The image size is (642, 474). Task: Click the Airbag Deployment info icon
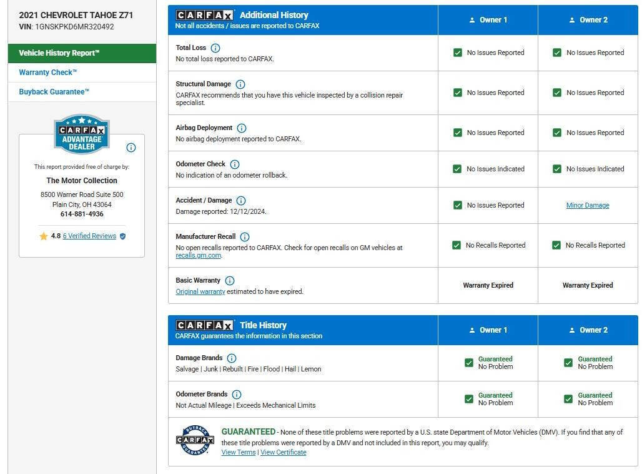tap(242, 128)
